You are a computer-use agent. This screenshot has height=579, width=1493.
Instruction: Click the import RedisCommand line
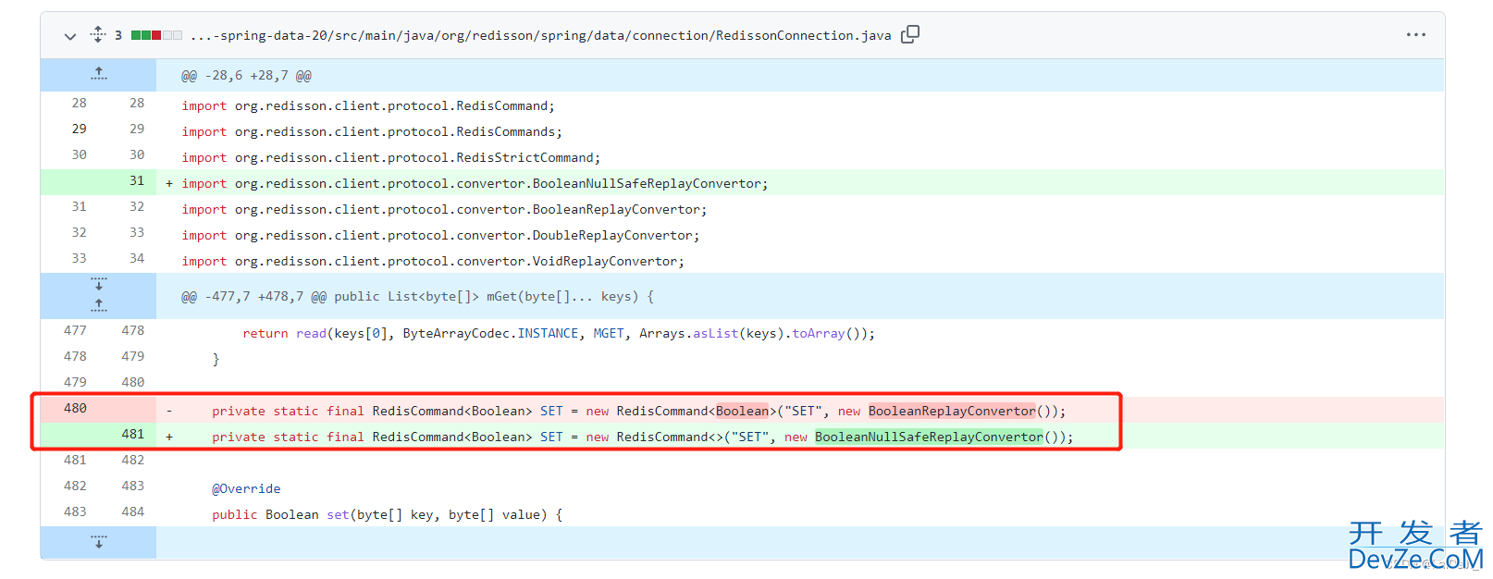click(x=368, y=106)
